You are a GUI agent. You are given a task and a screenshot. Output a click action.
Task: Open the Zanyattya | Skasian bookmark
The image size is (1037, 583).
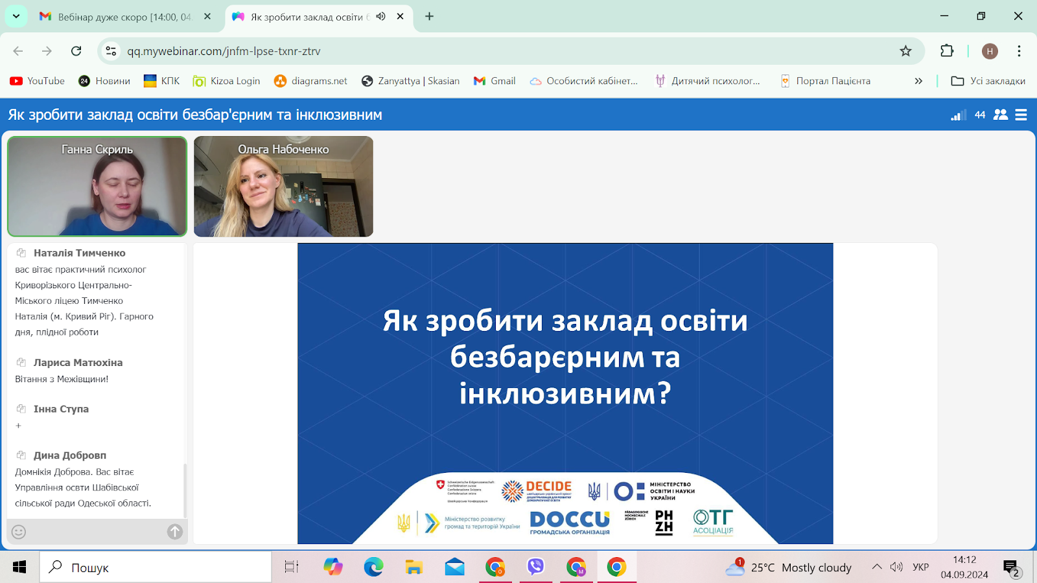click(x=410, y=81)
